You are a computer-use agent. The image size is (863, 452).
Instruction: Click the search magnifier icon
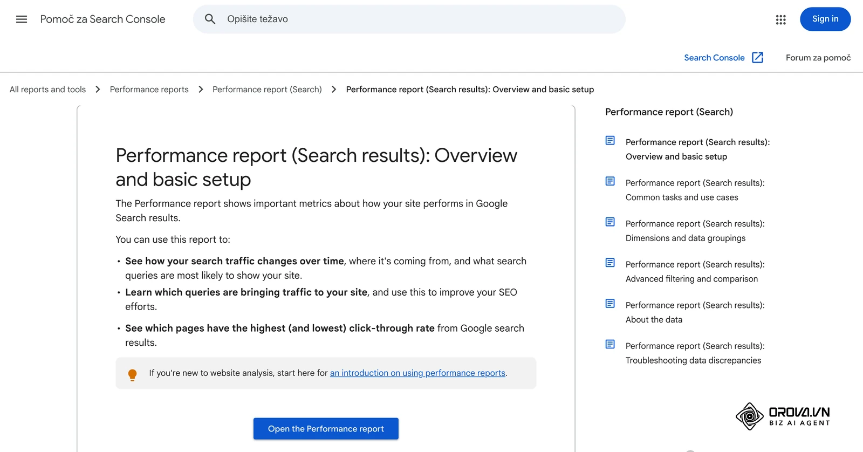tap(210, 19)
